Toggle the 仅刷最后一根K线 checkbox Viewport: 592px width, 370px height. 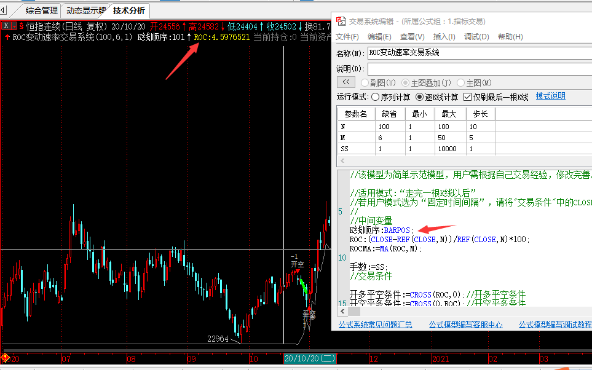pos(467,97)
